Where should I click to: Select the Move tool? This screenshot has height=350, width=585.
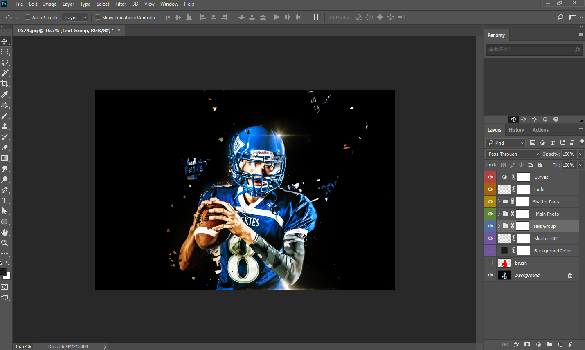click(x=4, y=41)
